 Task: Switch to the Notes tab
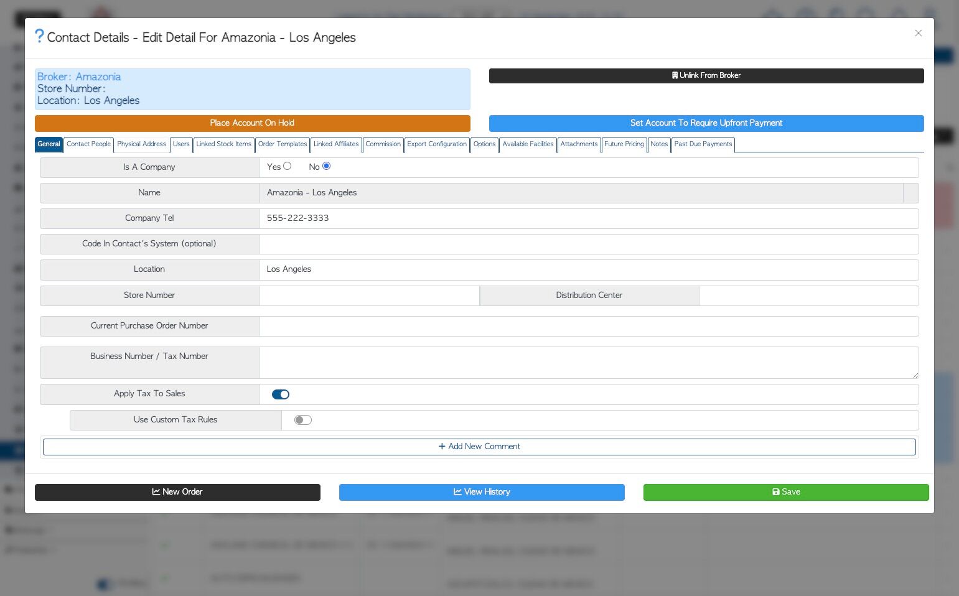pos(659,144)
